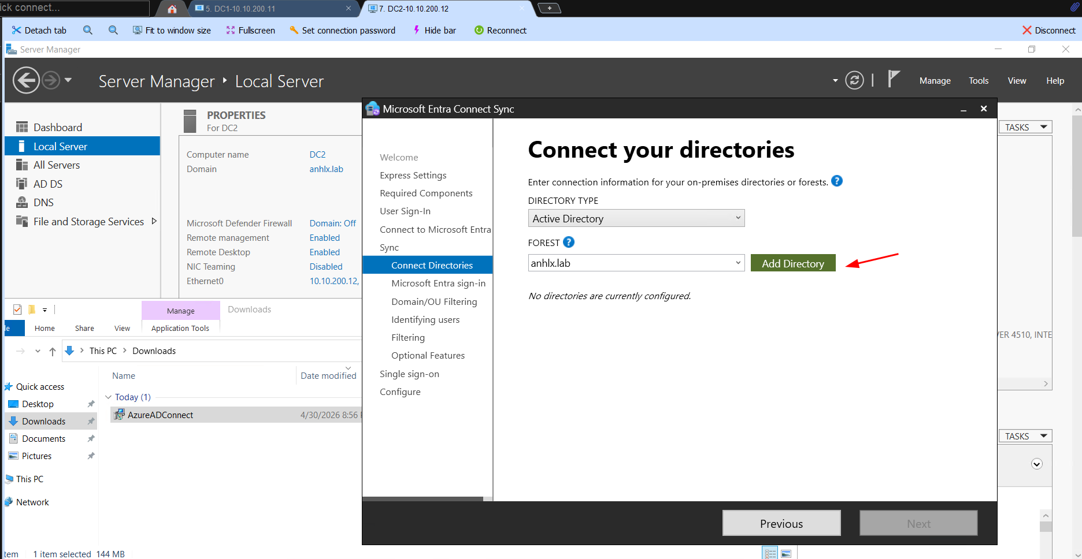The height and width of the screenshot is (559, 1082).
Task: Select User Sign-In wizard step
Action: pyautogui.click(x=405, y=211)
